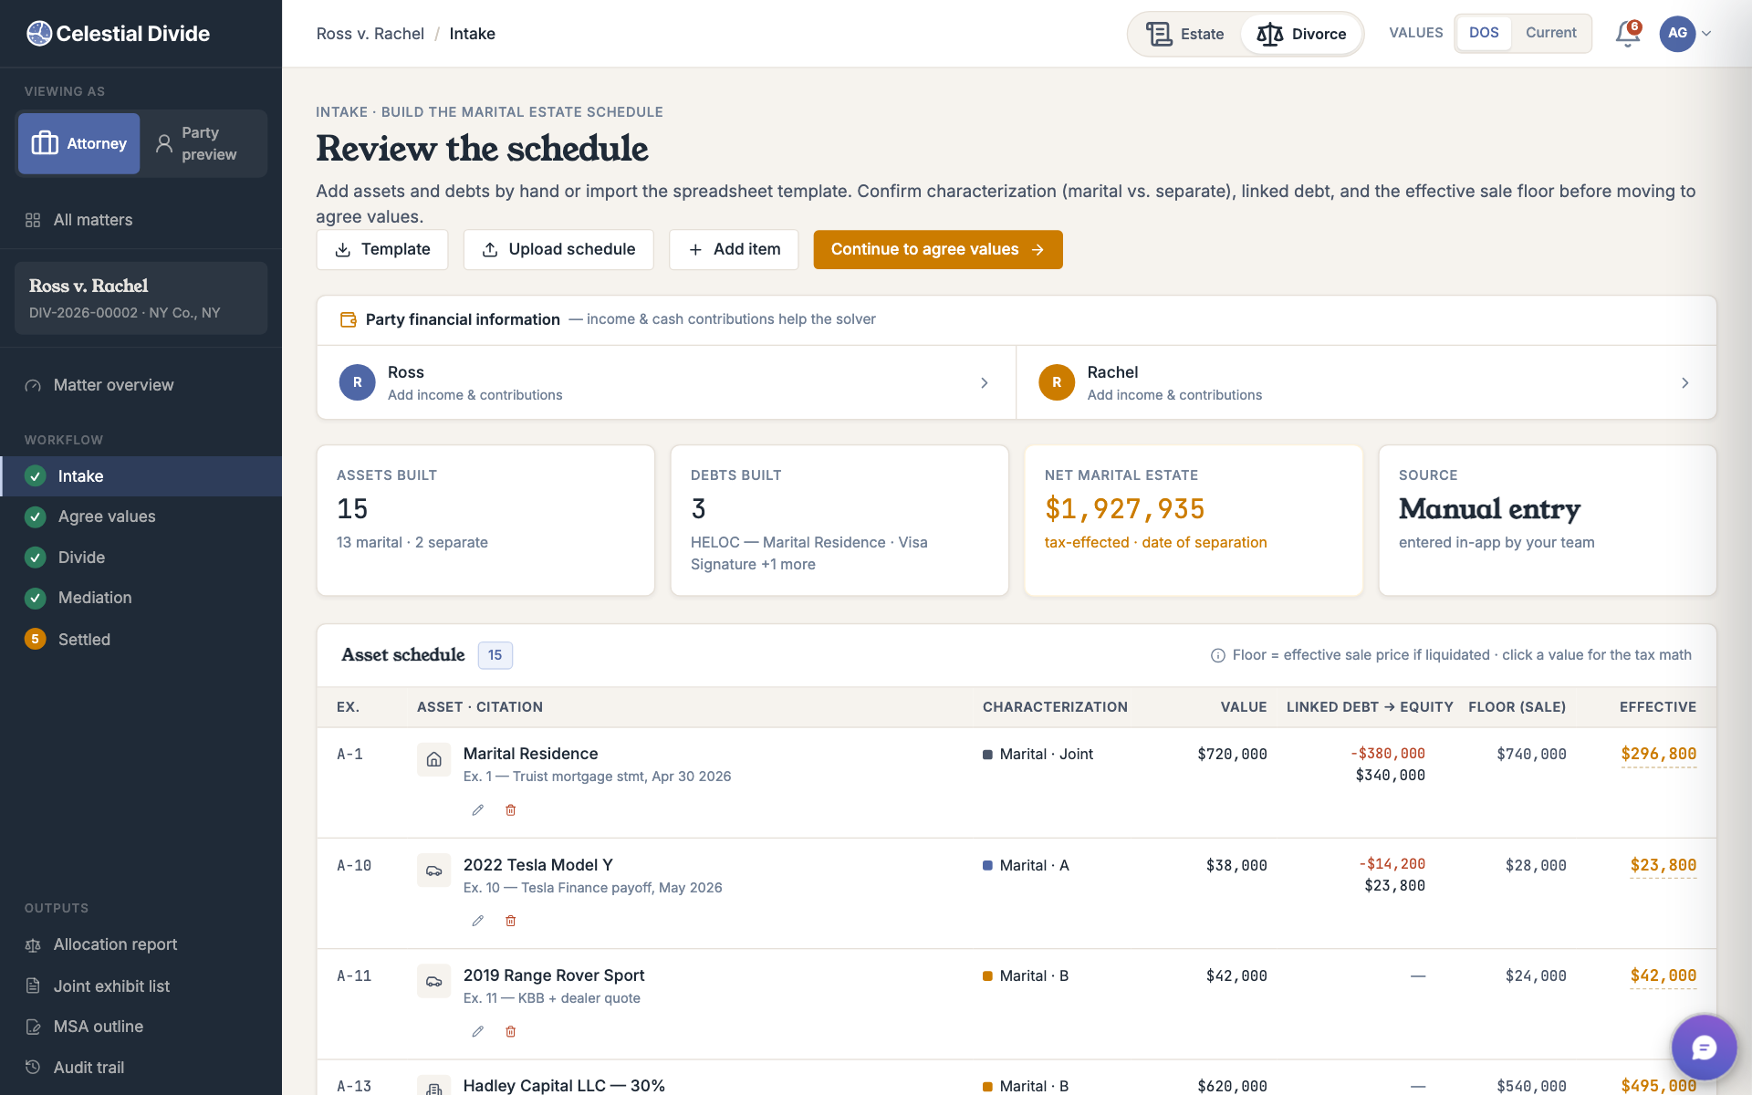The width and height of the screenshot is (1752, 1095).
Task: Click the Assets Built card
Action: coord(485,520)
